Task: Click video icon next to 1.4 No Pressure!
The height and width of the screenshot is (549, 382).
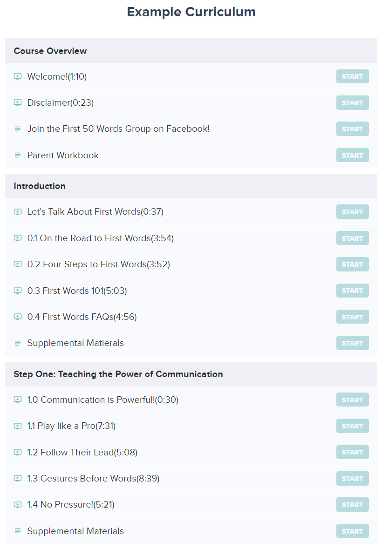Action: pos(18,505)
